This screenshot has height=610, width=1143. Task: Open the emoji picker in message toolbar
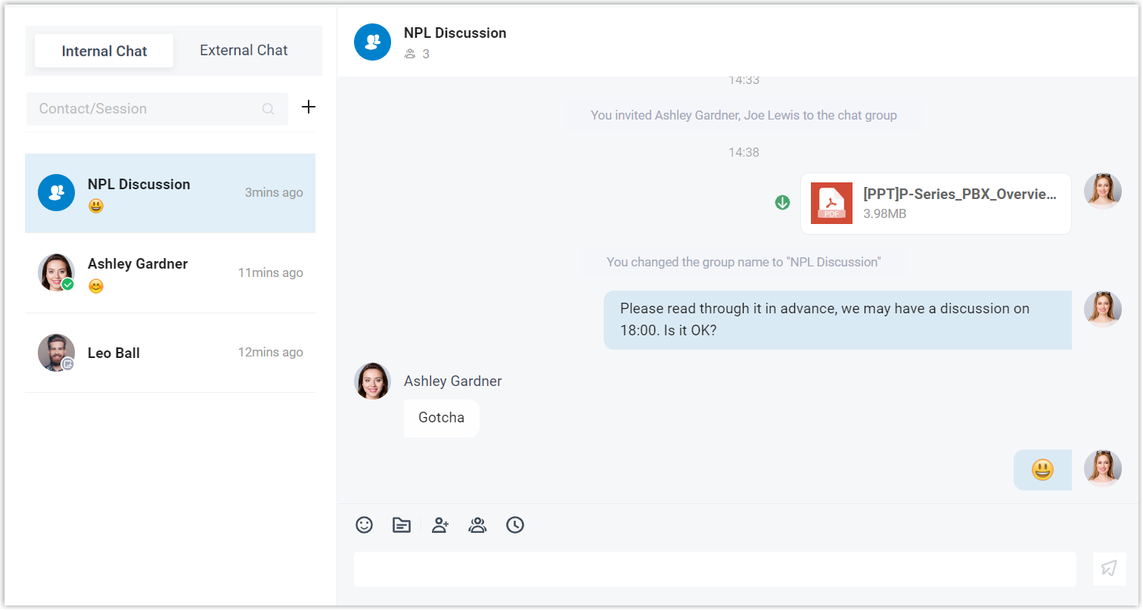tap(365, 524)
